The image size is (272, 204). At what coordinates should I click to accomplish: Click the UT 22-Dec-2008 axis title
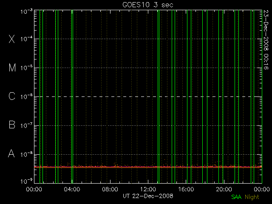pos(148,196)
